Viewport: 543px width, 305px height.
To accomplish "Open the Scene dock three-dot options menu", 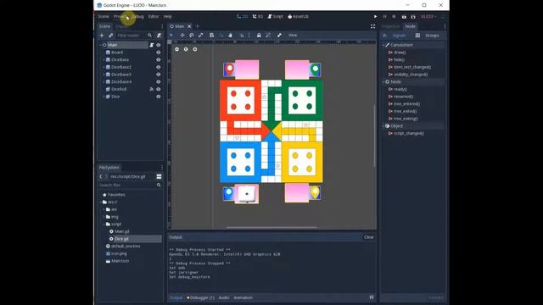I will (162, 26).
